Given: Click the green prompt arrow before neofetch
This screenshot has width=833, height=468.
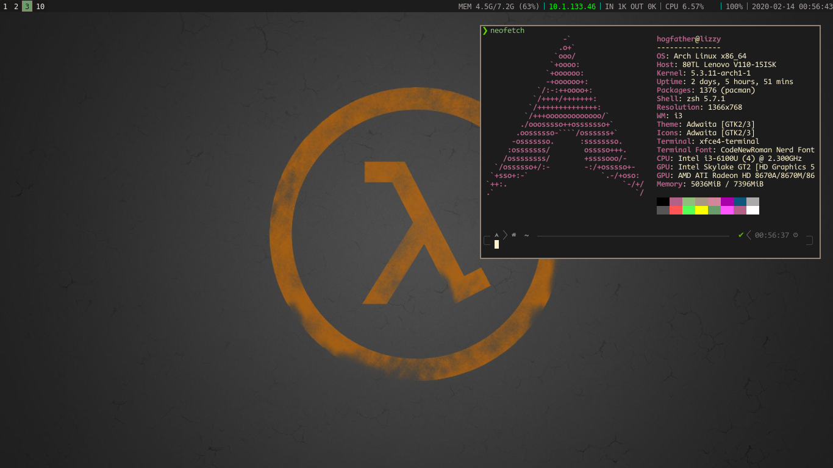Looking at the screenshot, I should (x=485, y=30).
